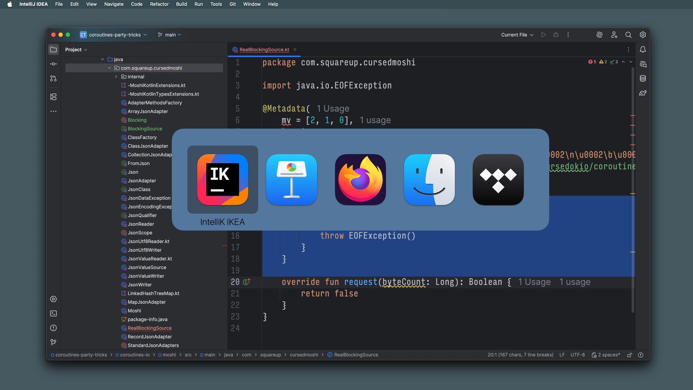Open the Database tool window icon
Screen dimensions: 693x390
coord(643,78)
